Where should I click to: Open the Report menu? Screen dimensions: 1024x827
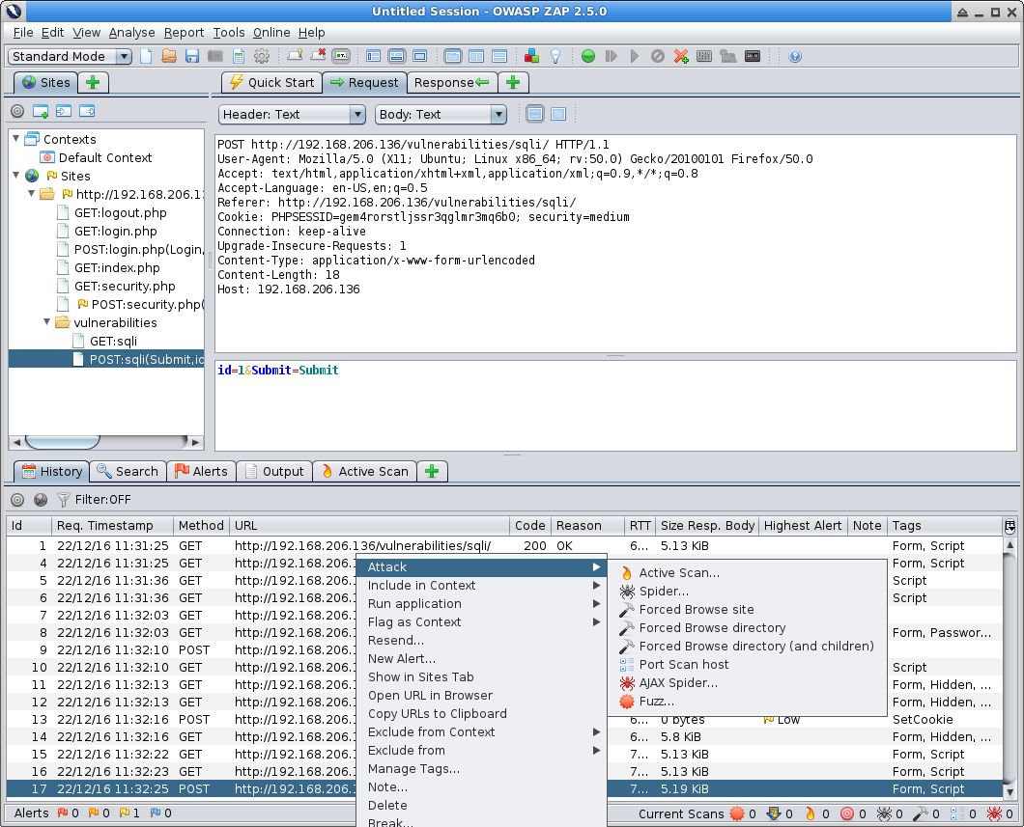184,33
